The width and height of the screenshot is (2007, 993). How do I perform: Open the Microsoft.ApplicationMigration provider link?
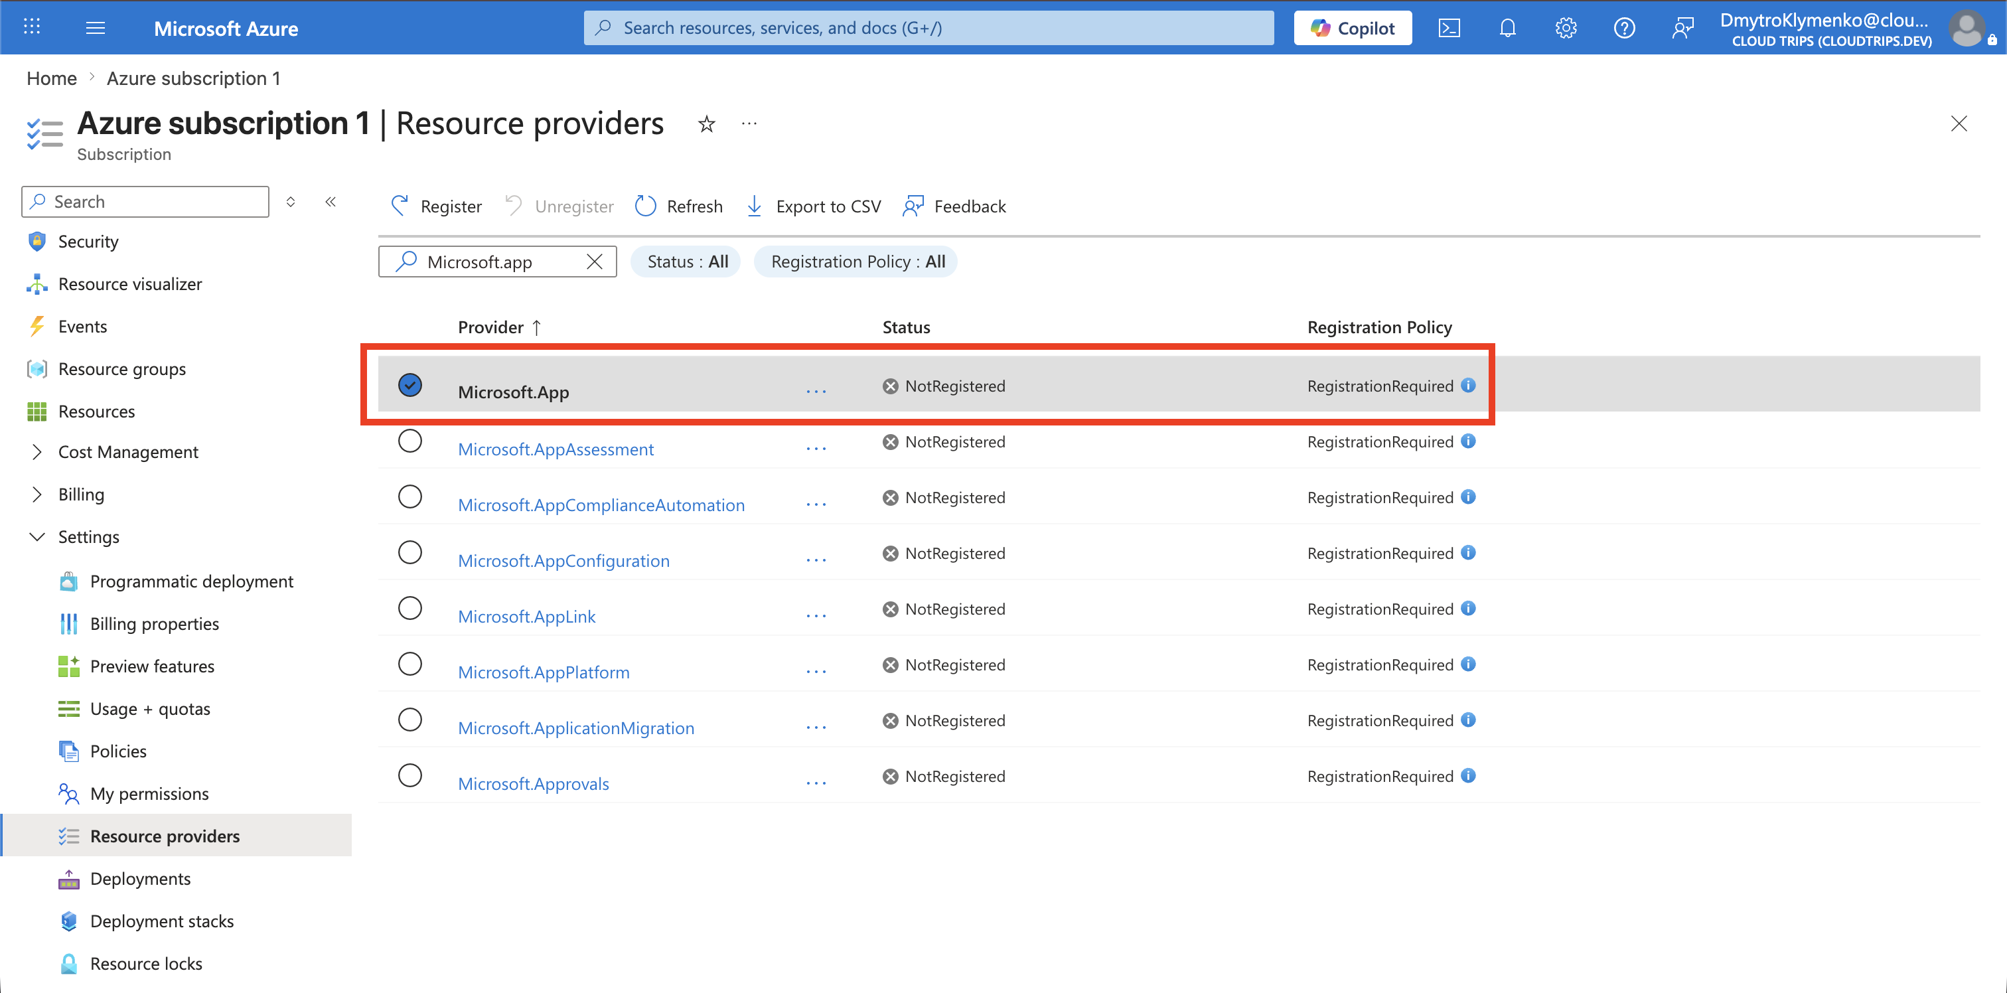coord(576,728)
